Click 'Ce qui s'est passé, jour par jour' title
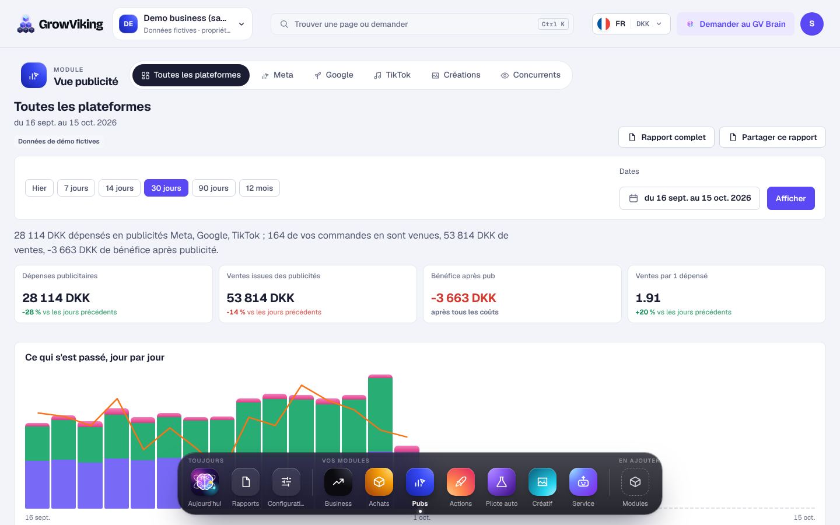Image resolution: width=840 pixels, height=525 pixels. coord(94,357)
